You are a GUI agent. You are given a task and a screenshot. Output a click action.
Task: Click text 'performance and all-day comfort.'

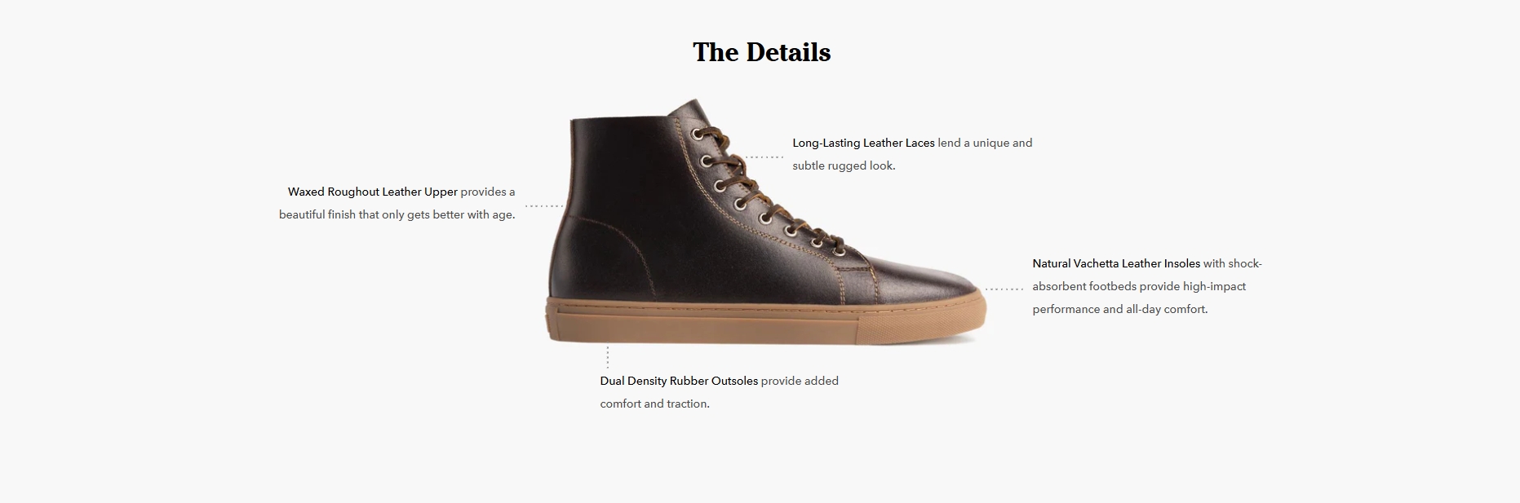point(1120,309)
